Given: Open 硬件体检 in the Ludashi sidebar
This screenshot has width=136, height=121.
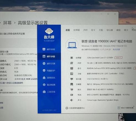Looking at the screenshot, I should pos(49,50).
